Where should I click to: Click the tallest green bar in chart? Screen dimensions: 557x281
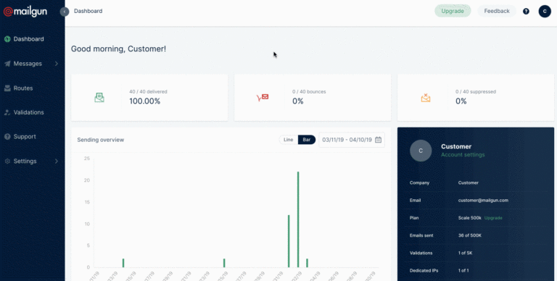click(x=298, y=219)
